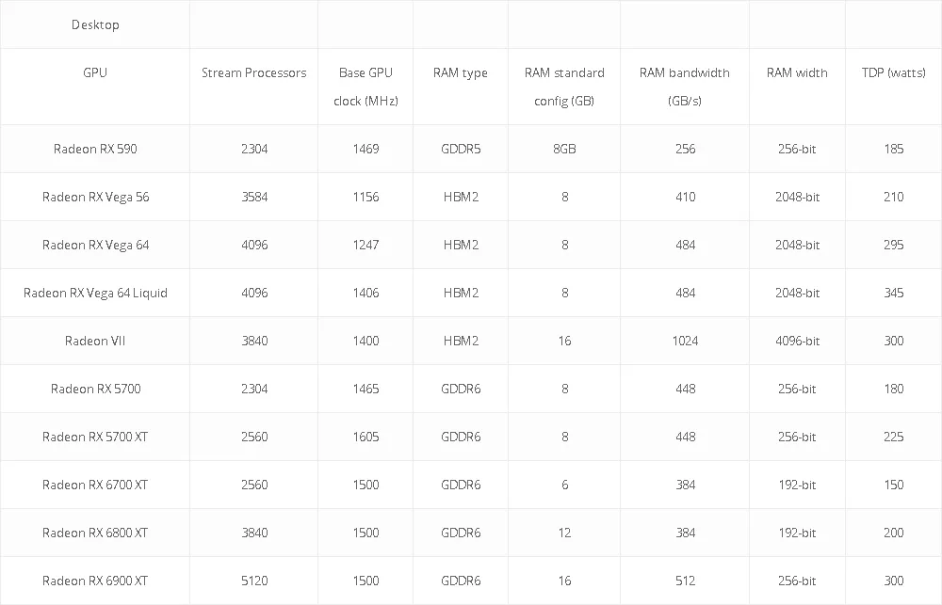Click the 5120 stream processors value
The height and width of the screenshot is (605, 942).
[254, 581]
